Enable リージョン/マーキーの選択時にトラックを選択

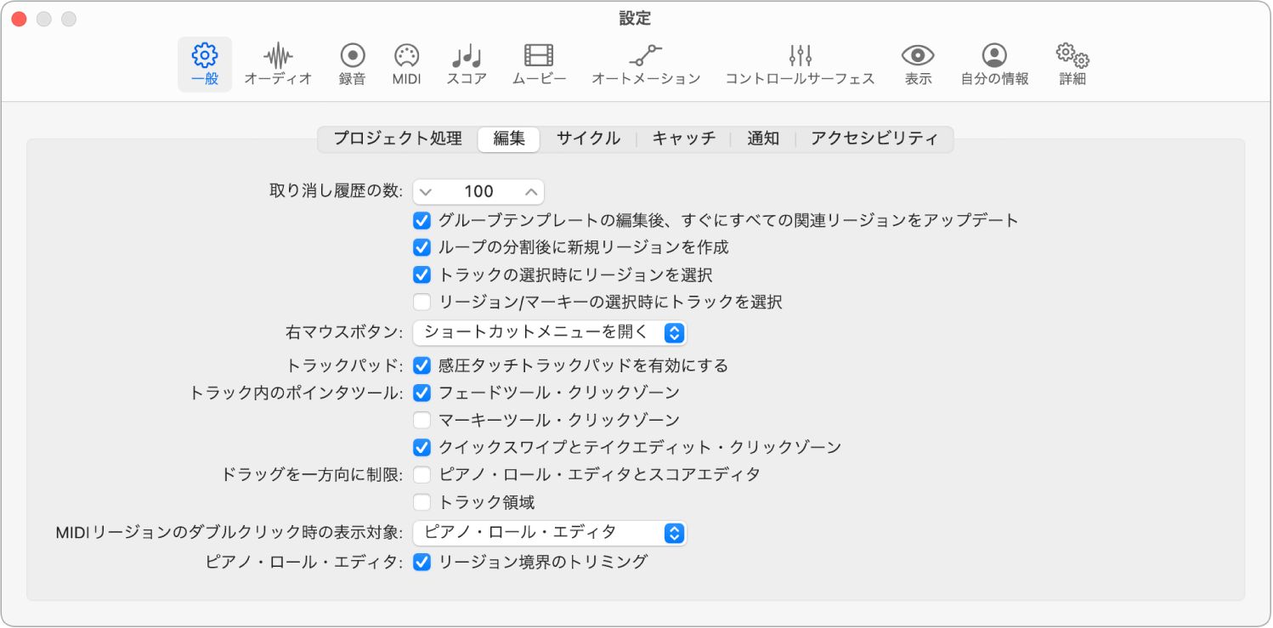pos(422,302)
